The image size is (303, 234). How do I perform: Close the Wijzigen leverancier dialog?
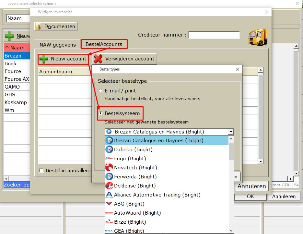pos(267,12)
